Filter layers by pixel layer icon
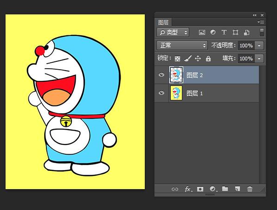 202,33
